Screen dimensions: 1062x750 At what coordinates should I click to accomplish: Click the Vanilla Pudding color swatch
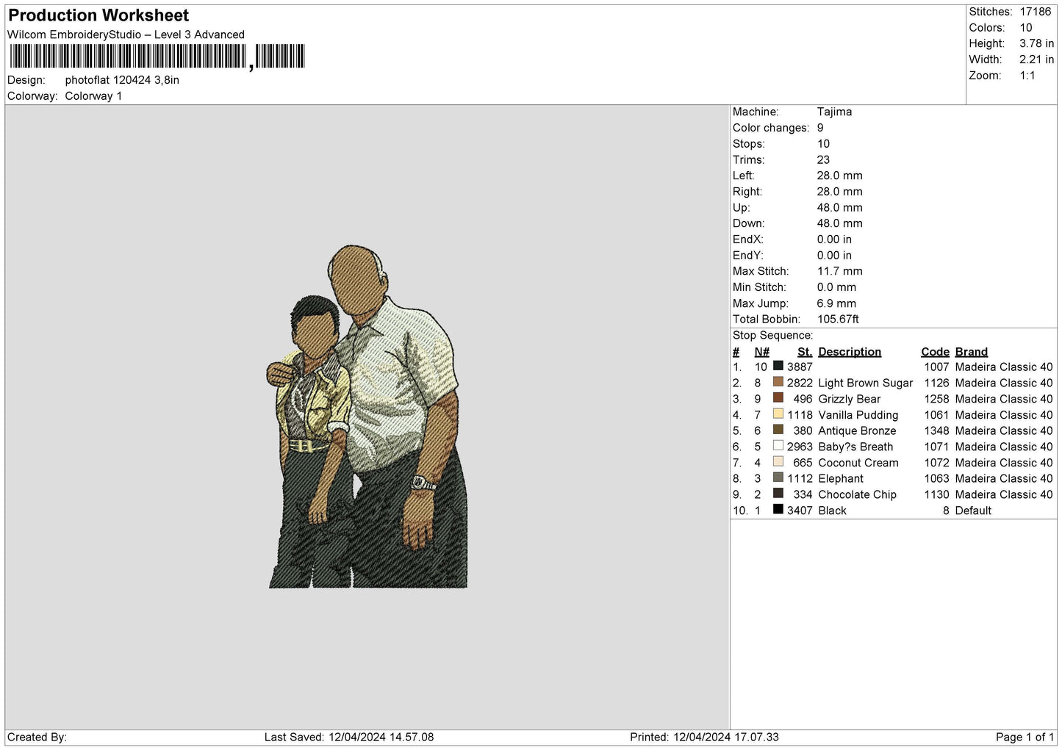778,414
